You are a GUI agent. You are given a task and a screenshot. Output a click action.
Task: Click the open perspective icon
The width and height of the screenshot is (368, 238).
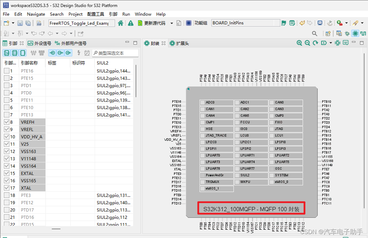[328, 33]
